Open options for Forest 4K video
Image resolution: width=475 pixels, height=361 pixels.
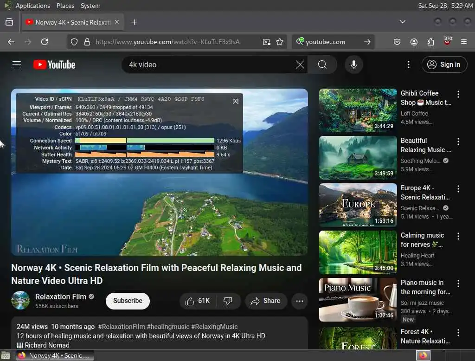click(458, 333)
